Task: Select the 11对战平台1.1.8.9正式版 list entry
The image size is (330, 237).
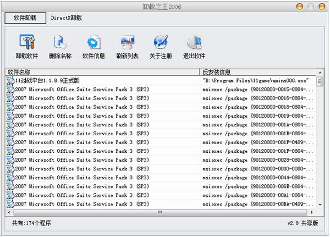Action: 50,81
